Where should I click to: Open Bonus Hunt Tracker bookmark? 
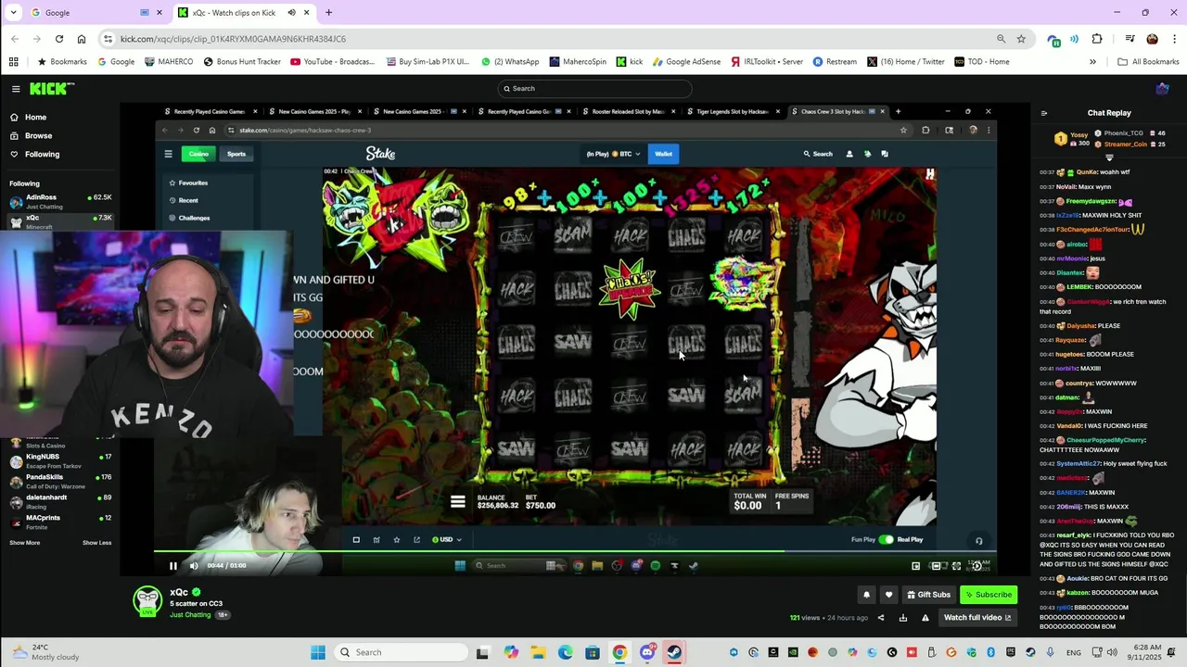coord(240,62)
